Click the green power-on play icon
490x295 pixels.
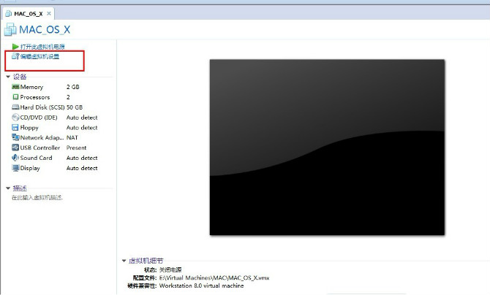pos(15,47)
